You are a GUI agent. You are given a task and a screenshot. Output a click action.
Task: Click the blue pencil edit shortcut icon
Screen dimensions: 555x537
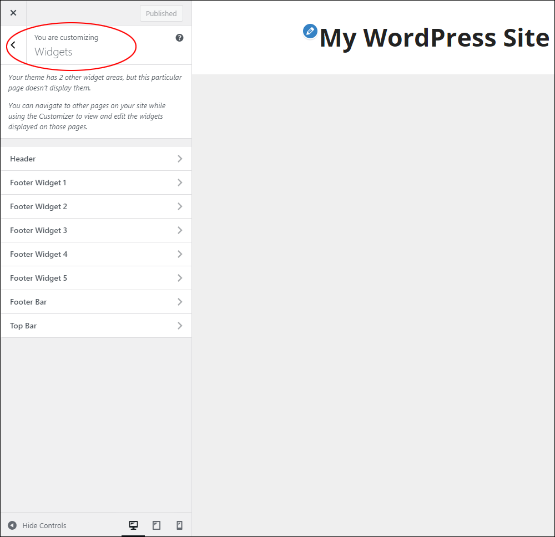(x=310, y=31)
